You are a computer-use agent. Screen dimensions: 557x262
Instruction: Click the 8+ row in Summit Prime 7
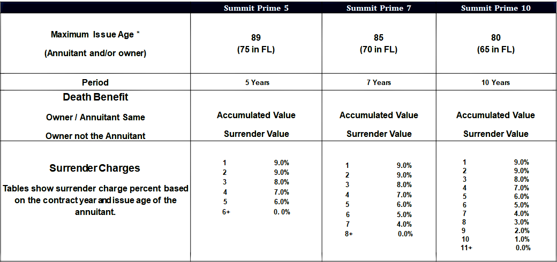[x=379, y=234]
